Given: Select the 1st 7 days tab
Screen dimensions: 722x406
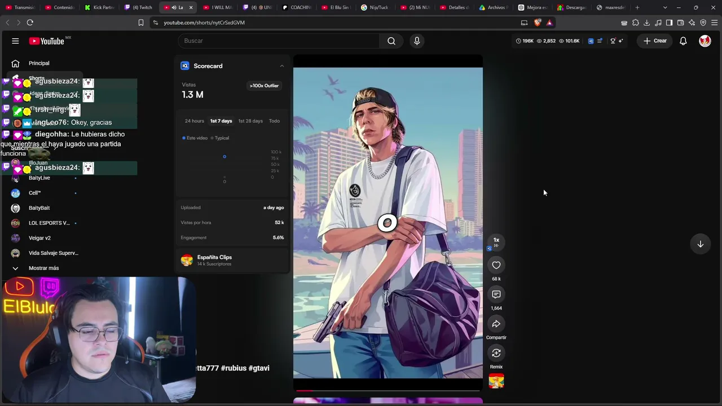Looking at the screenshot, I should click(221, 121).
